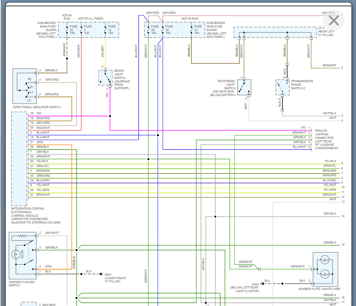
Task: Click the number plate lights lamp symbol
Action: [325, 269]
